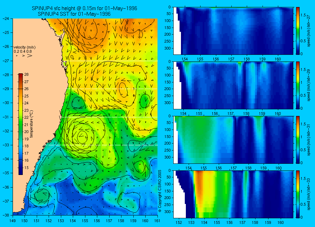315x227 pixels.
Task: Click the 26 value on the temperature scale
Action: pyautogui.click(x=27, y=89)
